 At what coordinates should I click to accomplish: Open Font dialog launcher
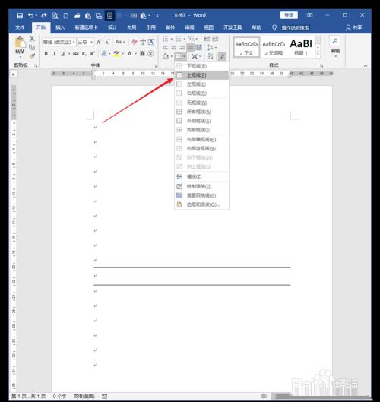(155, 66)
